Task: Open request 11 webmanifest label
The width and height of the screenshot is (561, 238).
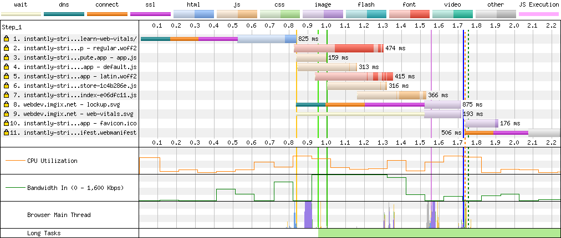Action: coord(73,133)
